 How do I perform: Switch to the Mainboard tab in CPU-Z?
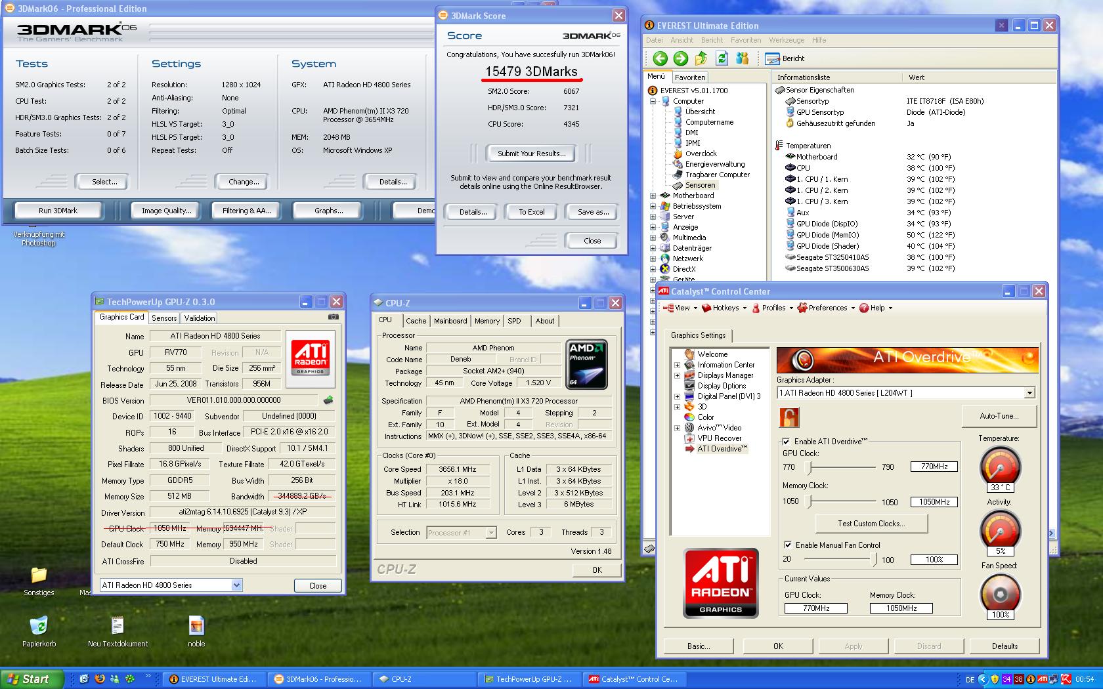(450, 321)
